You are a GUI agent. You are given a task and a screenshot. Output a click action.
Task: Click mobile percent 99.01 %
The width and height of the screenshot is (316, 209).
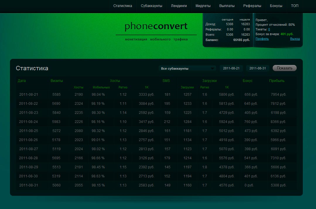(98, 140)
